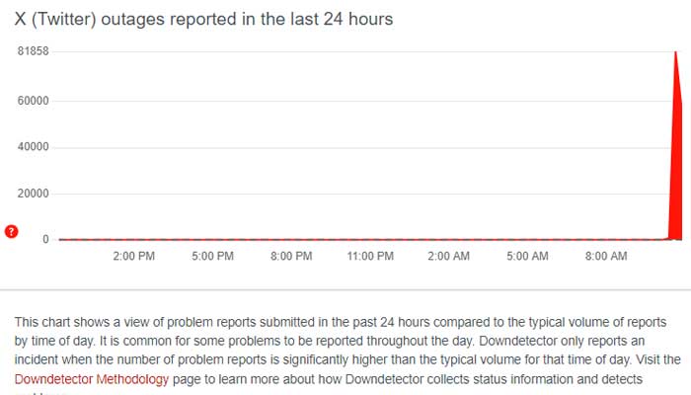Select the 8:00 PM time marker

(x=290, y=257)
